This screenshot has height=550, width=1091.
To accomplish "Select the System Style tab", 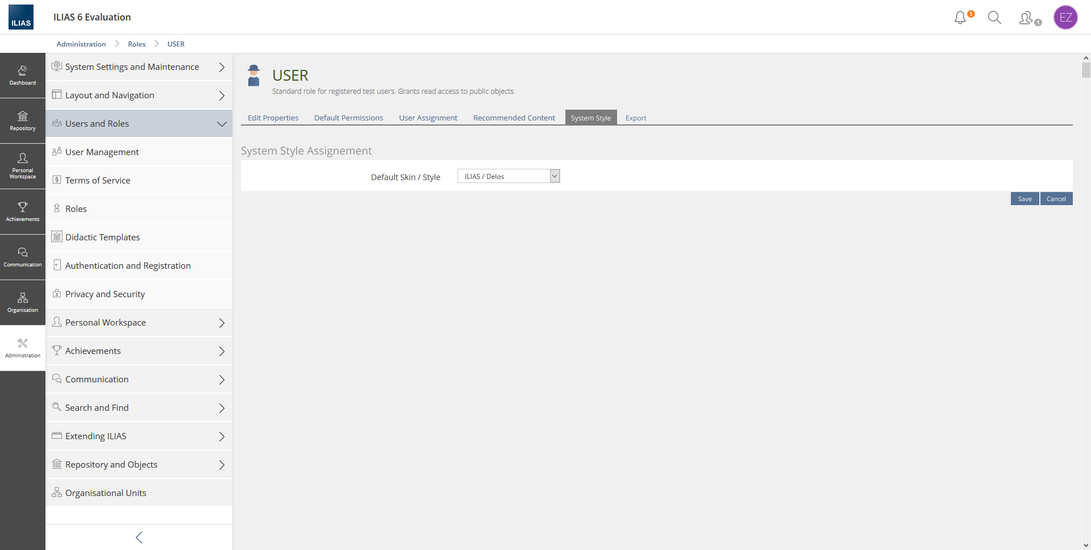I will pos(591,118).
